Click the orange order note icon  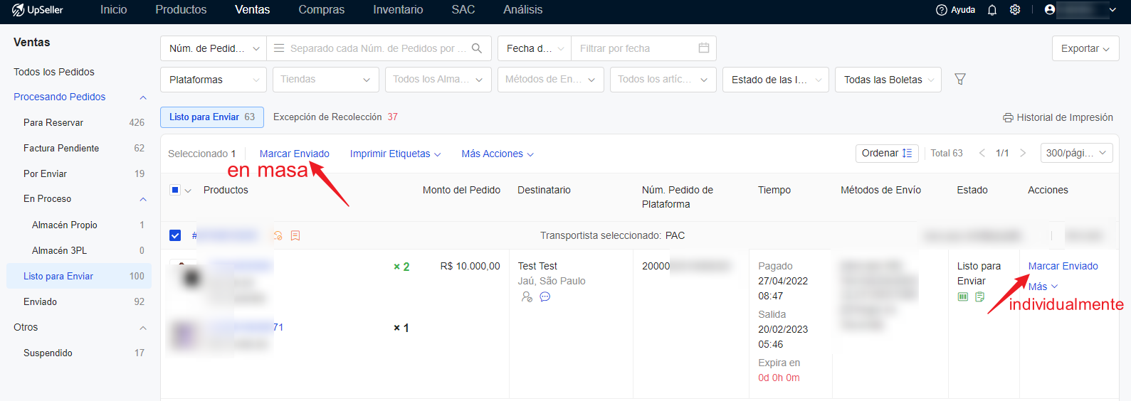(295, 235)
